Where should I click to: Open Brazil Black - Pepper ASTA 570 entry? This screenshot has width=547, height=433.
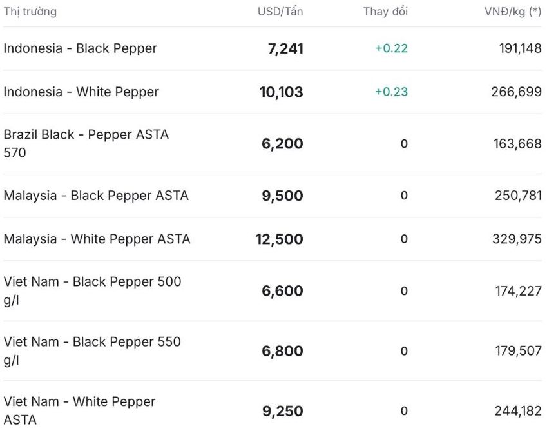(86, 143)
